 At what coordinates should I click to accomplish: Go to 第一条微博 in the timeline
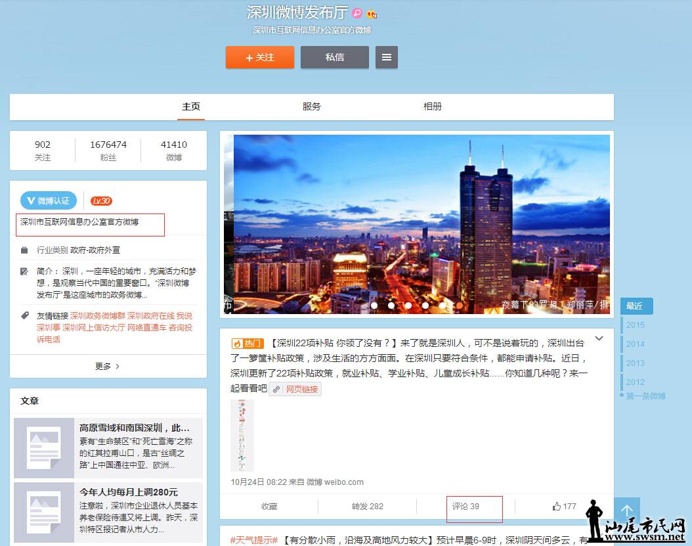click(x=645, y=396)
